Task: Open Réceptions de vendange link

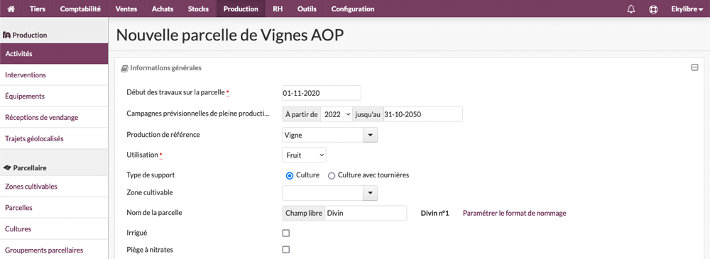Action: coord(54,117)
